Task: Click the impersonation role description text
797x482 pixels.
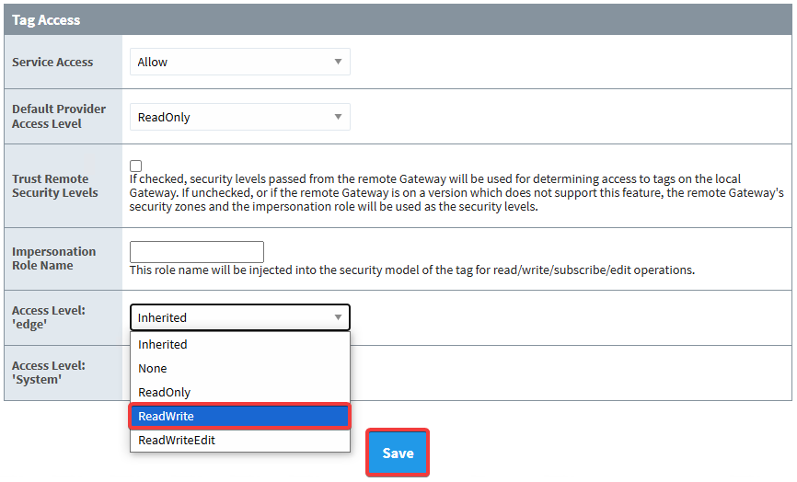Action: [x=412, y=270]
